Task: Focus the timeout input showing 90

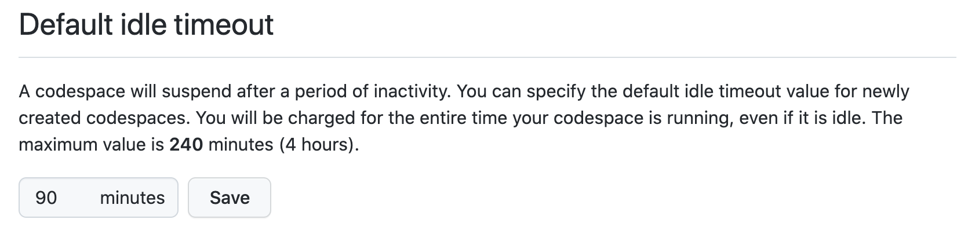Action: pos(46,198)
